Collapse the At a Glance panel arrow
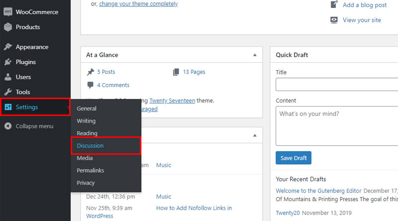This screenshot has height=221, width=398. click(255, 55)
